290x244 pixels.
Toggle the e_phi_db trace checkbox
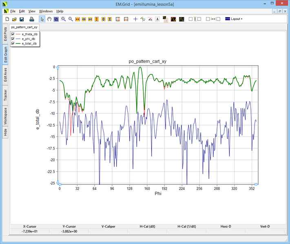point(13,39)
